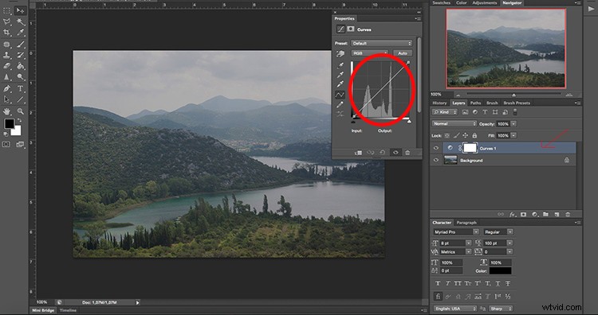Viewport: 598px width, 315px height.
Task: Select the Eyedropper tool in toolbox
Action: (x=21, y=33)
